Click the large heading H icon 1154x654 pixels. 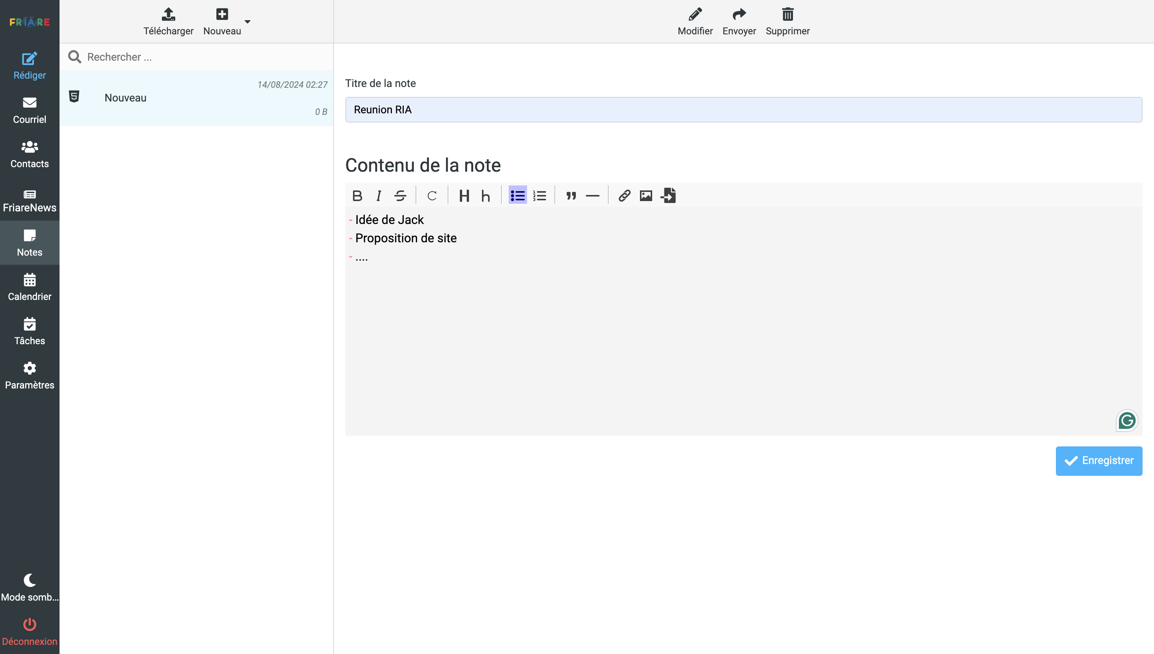coord(464,196)
